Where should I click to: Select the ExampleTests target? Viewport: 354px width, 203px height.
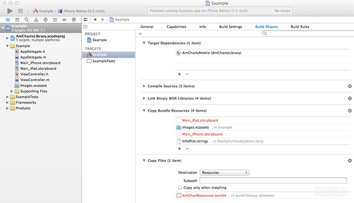104,61
